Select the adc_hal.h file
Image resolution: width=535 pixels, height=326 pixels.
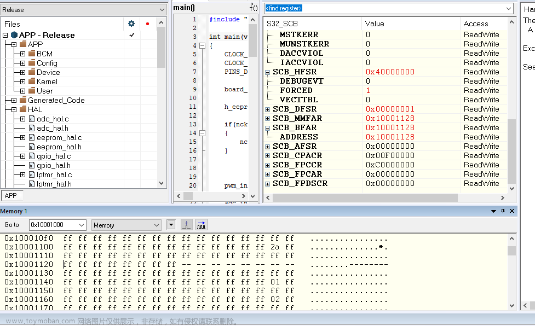pyautogui.click(x=53, y=128)
